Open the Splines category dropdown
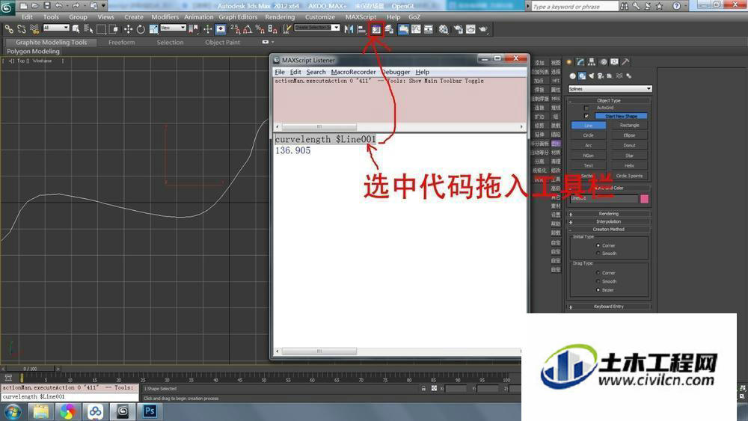748x421 pixels. [610, 89]
